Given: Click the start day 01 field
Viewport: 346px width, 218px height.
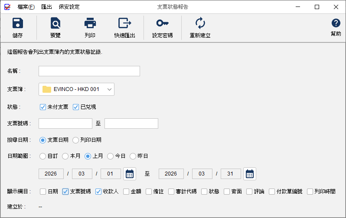Looking at the screenshot, I should (111, 174).
